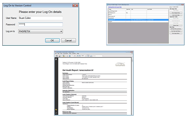Click the Adobe Reader vertical scrollbar
The image size is (189, 119).
132,86
